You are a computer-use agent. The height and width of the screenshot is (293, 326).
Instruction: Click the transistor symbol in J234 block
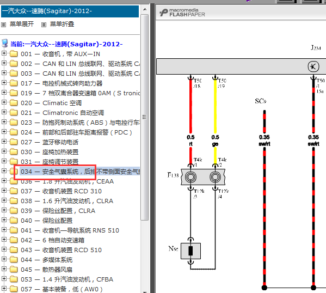click(313, 66)
